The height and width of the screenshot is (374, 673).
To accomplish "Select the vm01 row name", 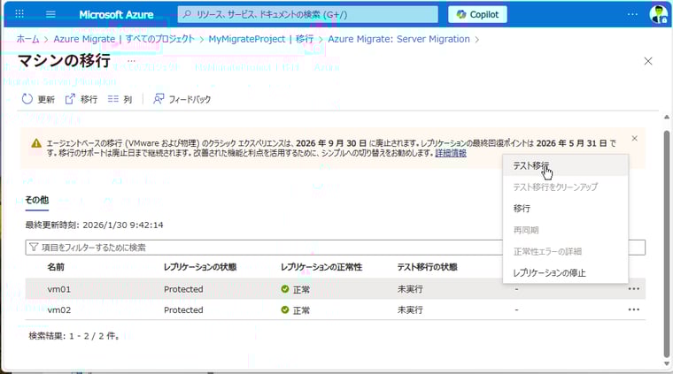I will coord(59,289).
